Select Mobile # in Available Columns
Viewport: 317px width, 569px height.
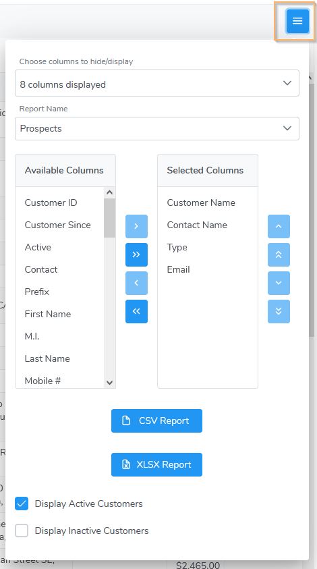(x=42, y=381)
